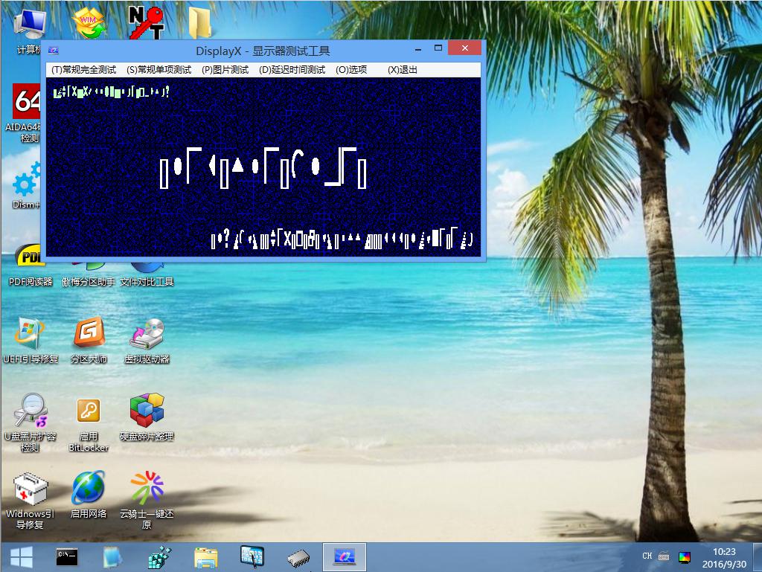Open the 常规单项测试 menu

159,70
